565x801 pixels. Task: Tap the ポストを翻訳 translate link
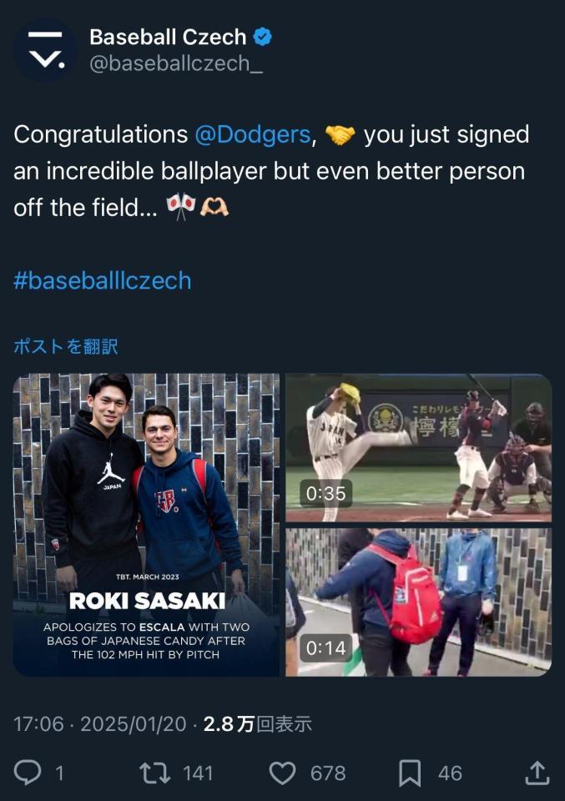[66, 346]
